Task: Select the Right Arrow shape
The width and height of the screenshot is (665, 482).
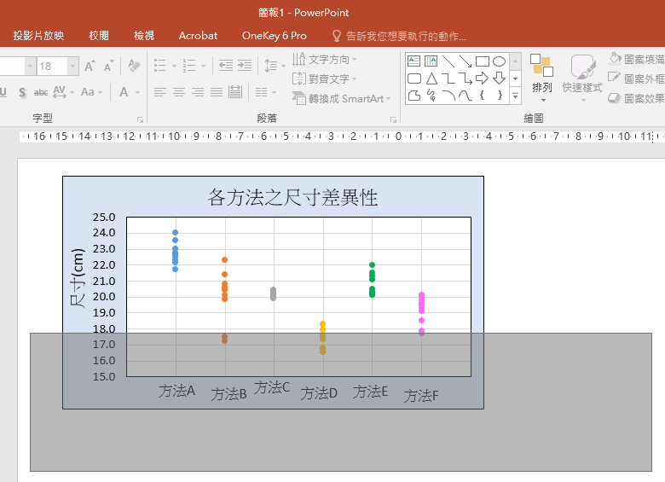Action: (x=483, y=78)
